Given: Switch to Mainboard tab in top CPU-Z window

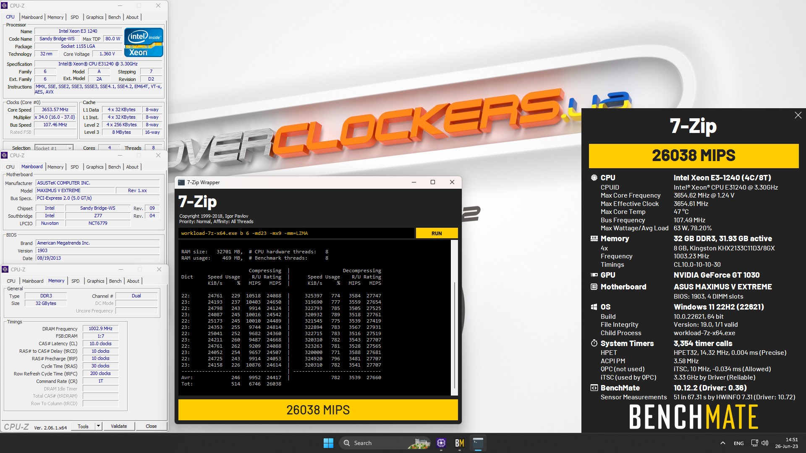Looking at the screenshot, I should point(32,17).
